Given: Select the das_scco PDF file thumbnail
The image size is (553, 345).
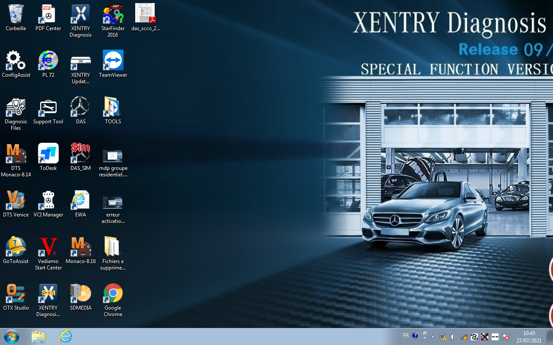Looking at the screenshot, I should [x=145, y=15].
